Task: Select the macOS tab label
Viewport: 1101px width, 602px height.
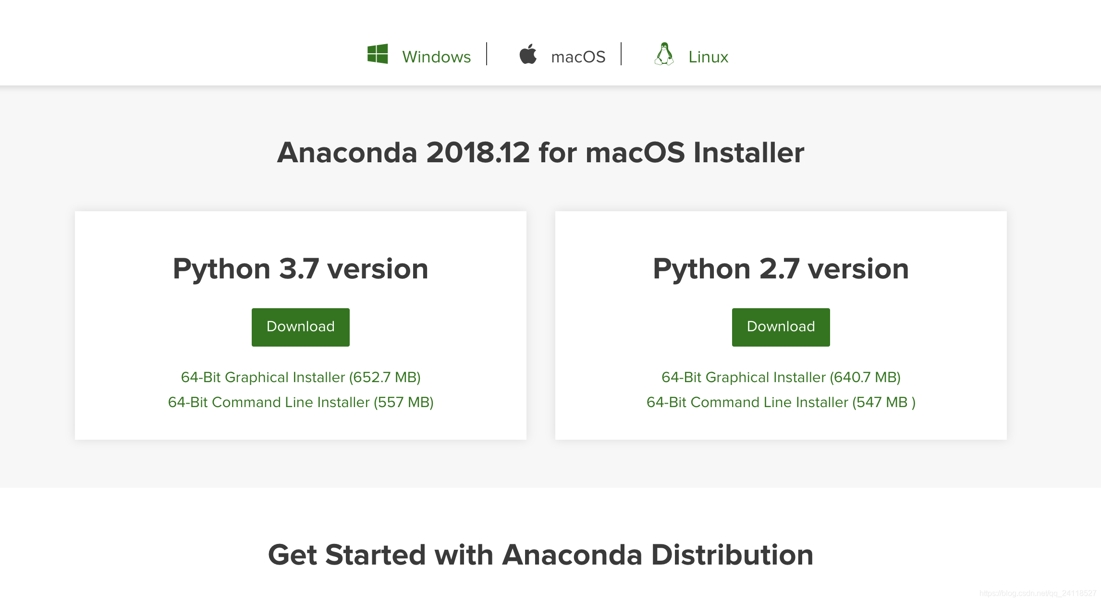Action: [x=578, y=57]
